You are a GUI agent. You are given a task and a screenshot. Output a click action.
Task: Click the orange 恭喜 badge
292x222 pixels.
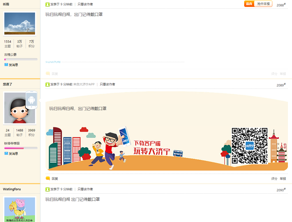pos(249,4)
